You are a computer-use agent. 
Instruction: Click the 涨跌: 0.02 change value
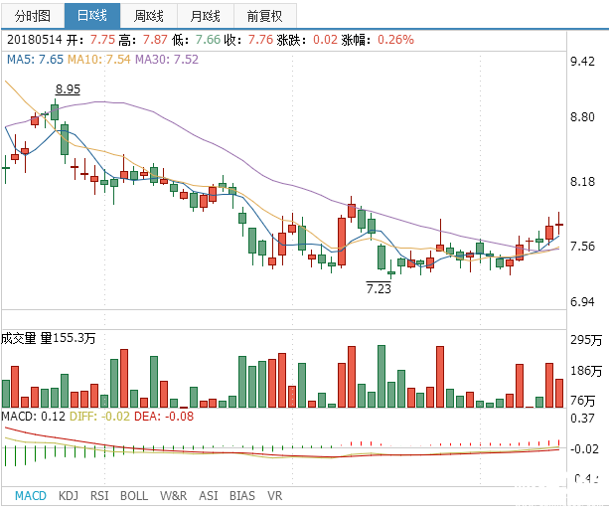pos(307,40)
